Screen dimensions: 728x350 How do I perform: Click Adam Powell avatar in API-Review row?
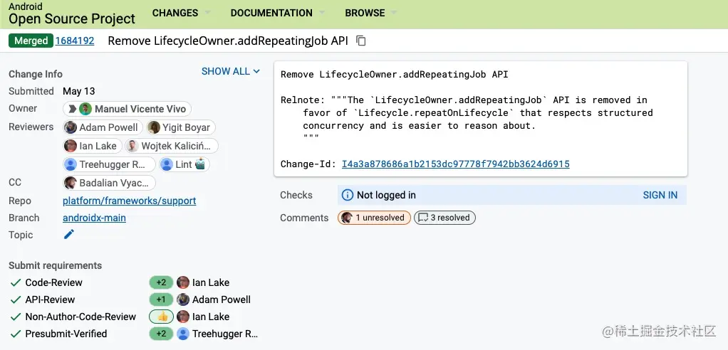(183, 299)
